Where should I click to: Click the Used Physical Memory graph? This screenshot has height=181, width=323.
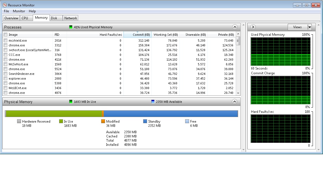[281, 52]
